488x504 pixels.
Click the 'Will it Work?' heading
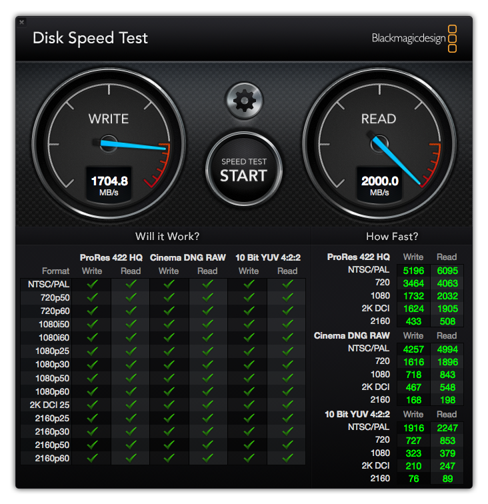[167, 237]
